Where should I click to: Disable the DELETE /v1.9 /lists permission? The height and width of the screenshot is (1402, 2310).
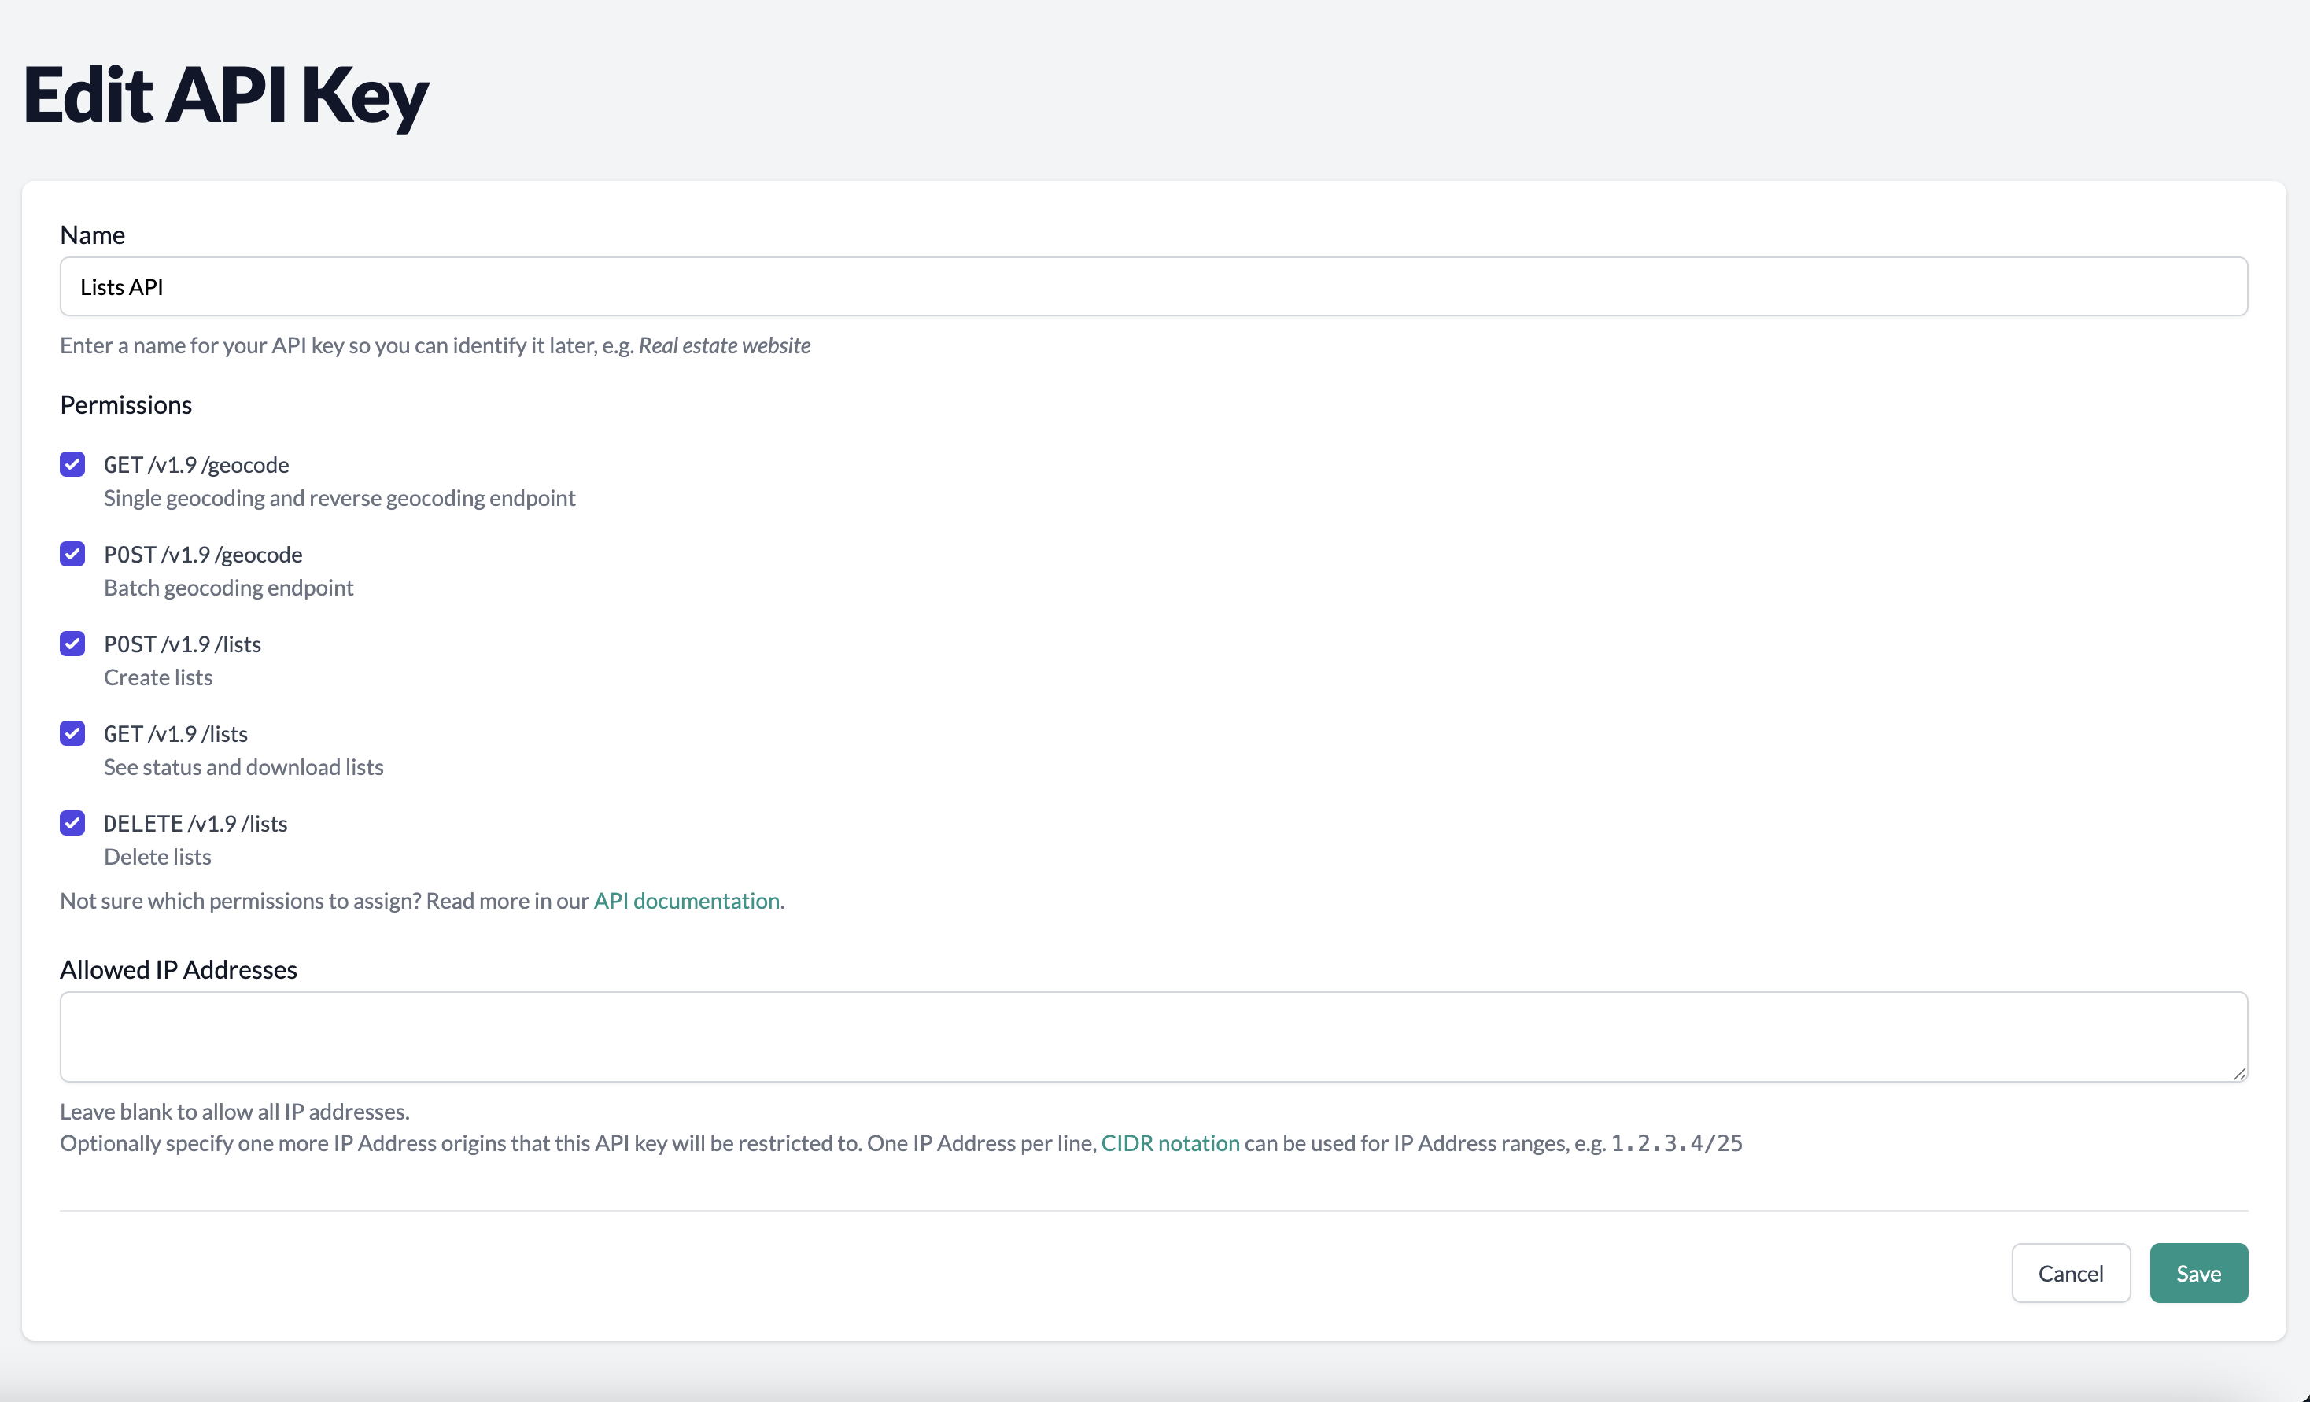pyautogui.click(x=72, y=823)
